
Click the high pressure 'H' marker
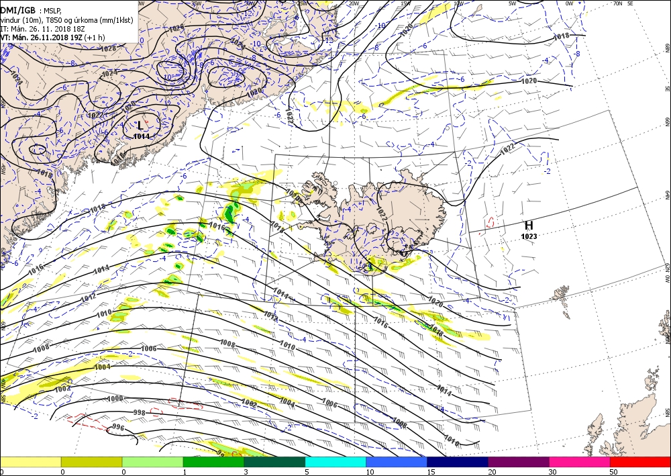coord(529,226)
